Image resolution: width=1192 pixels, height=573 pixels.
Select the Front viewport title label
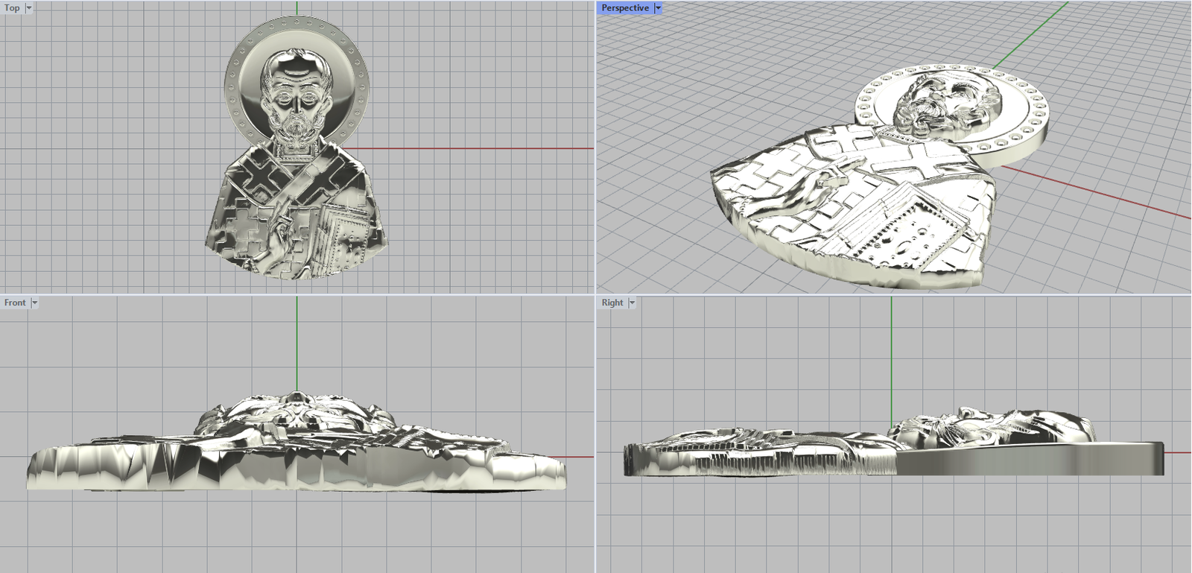(x=15, y=303)
